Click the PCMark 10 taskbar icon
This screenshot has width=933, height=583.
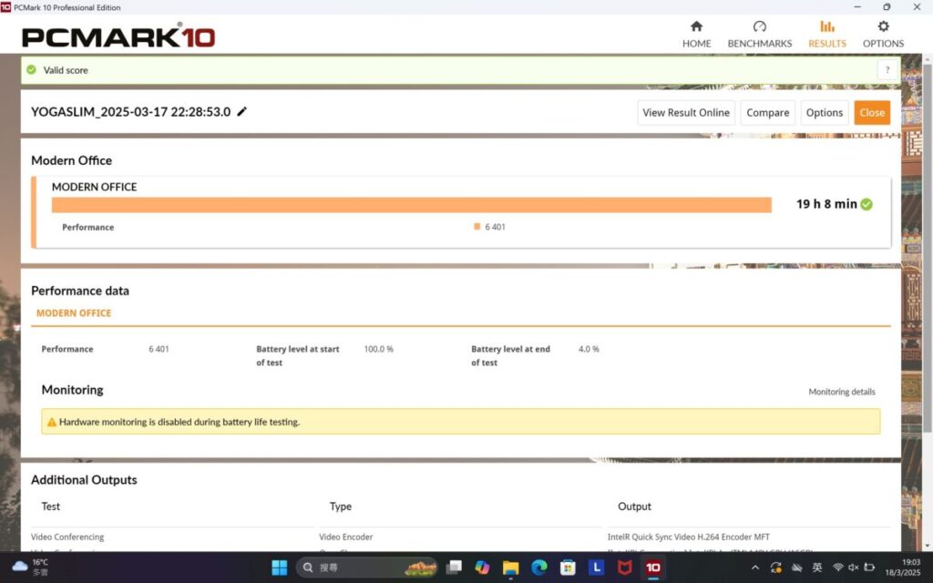pos(652,568)
